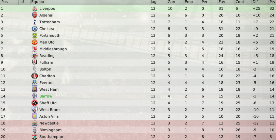This screenshot has height=140, width=276.
Task: Click the Chelsea club badge
Action: coord(35,29)
